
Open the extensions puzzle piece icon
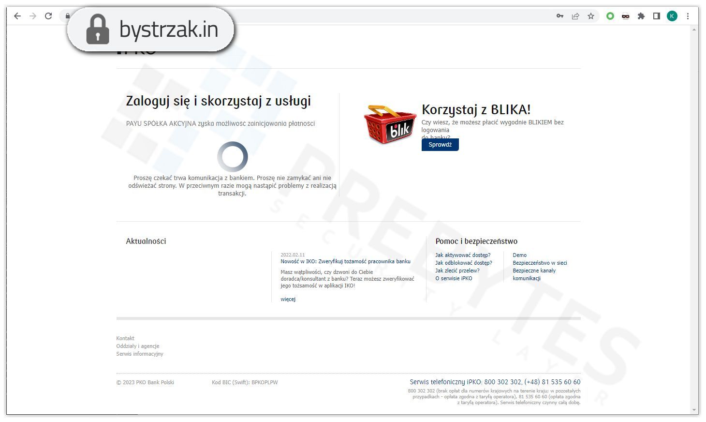click(x=641, y=15)
